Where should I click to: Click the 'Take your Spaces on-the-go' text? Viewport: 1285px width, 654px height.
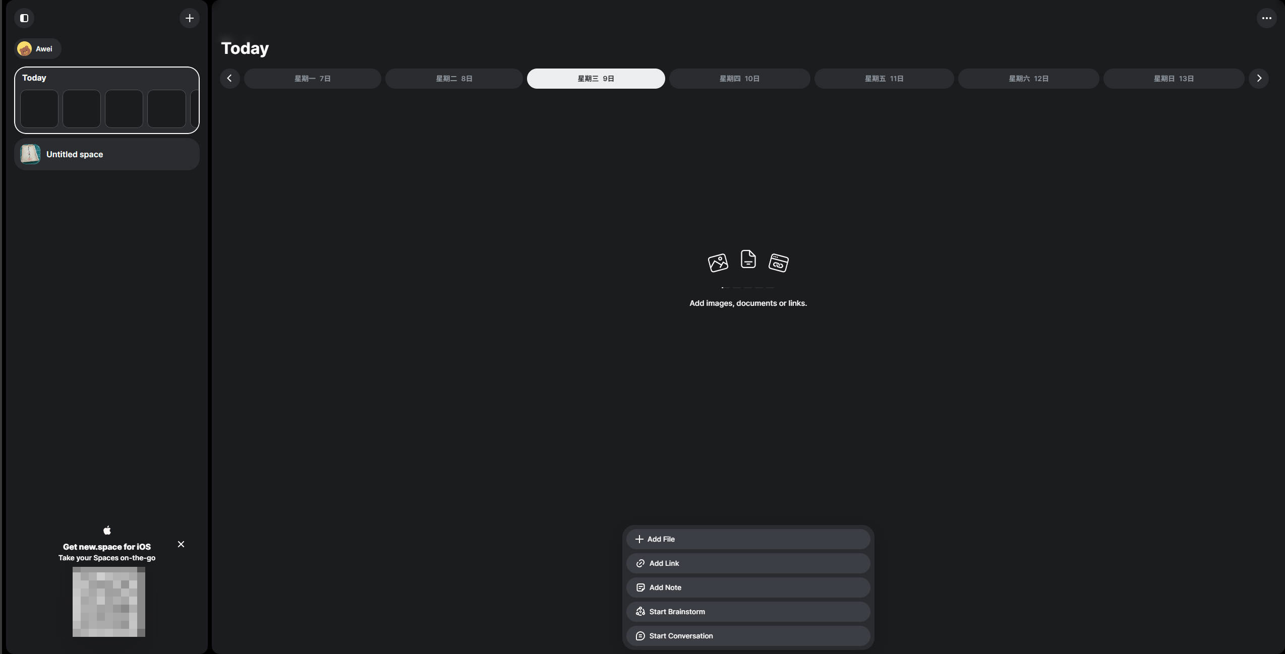pos(107,558)
